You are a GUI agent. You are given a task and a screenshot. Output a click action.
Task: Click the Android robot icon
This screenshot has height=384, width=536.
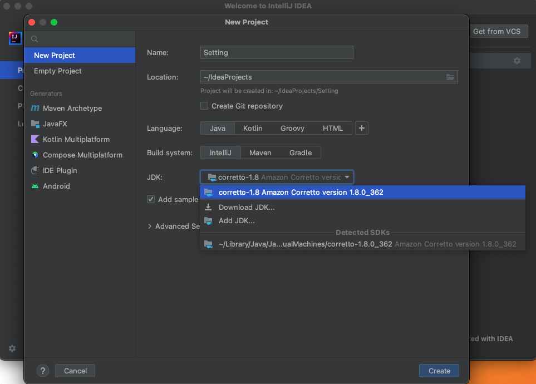coord(35,186)
